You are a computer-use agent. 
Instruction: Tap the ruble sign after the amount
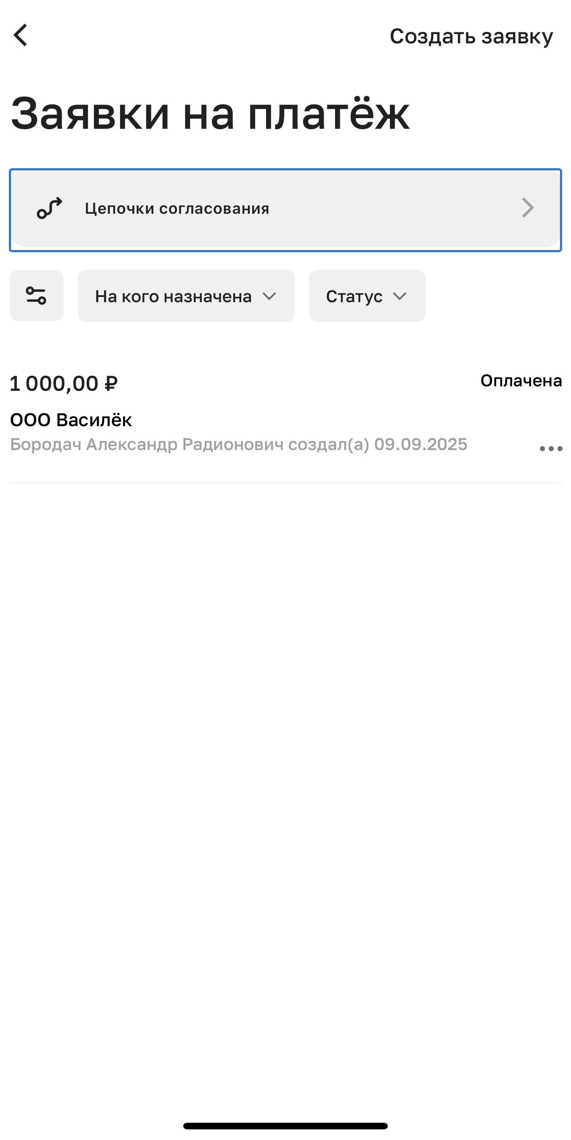pos(111,383)
